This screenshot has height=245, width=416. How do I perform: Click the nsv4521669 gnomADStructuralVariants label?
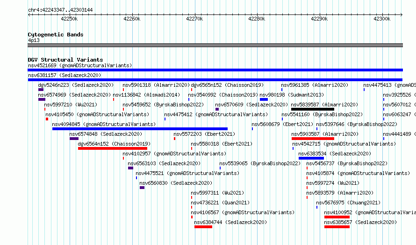pos(80,65)
